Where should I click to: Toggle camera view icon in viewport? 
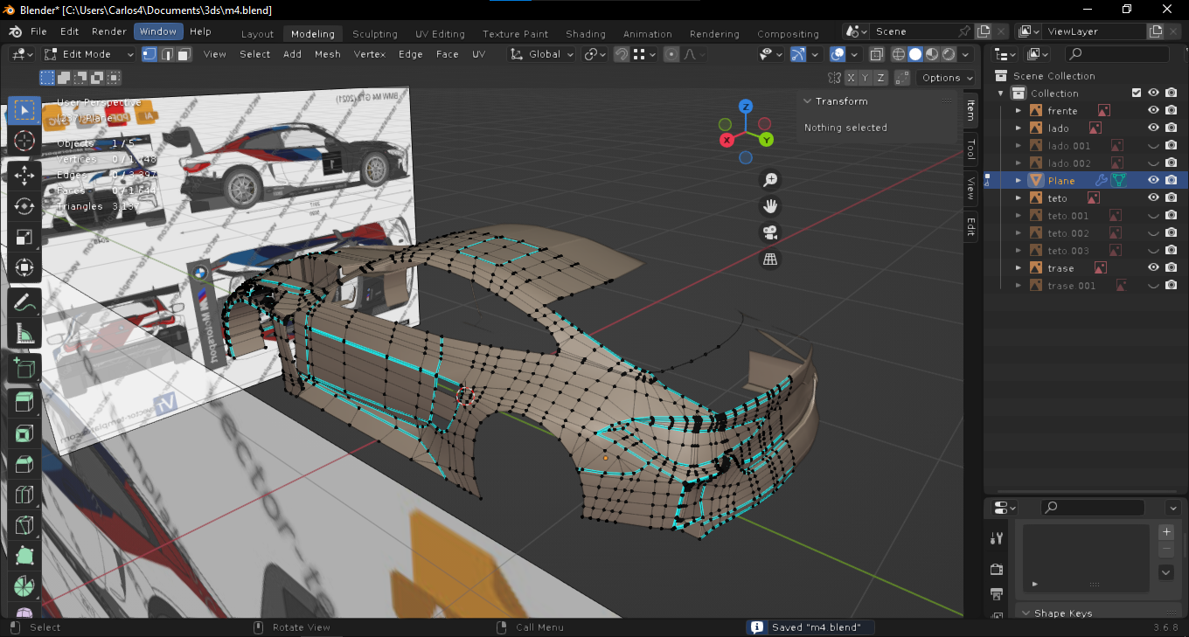coord(770,233)
